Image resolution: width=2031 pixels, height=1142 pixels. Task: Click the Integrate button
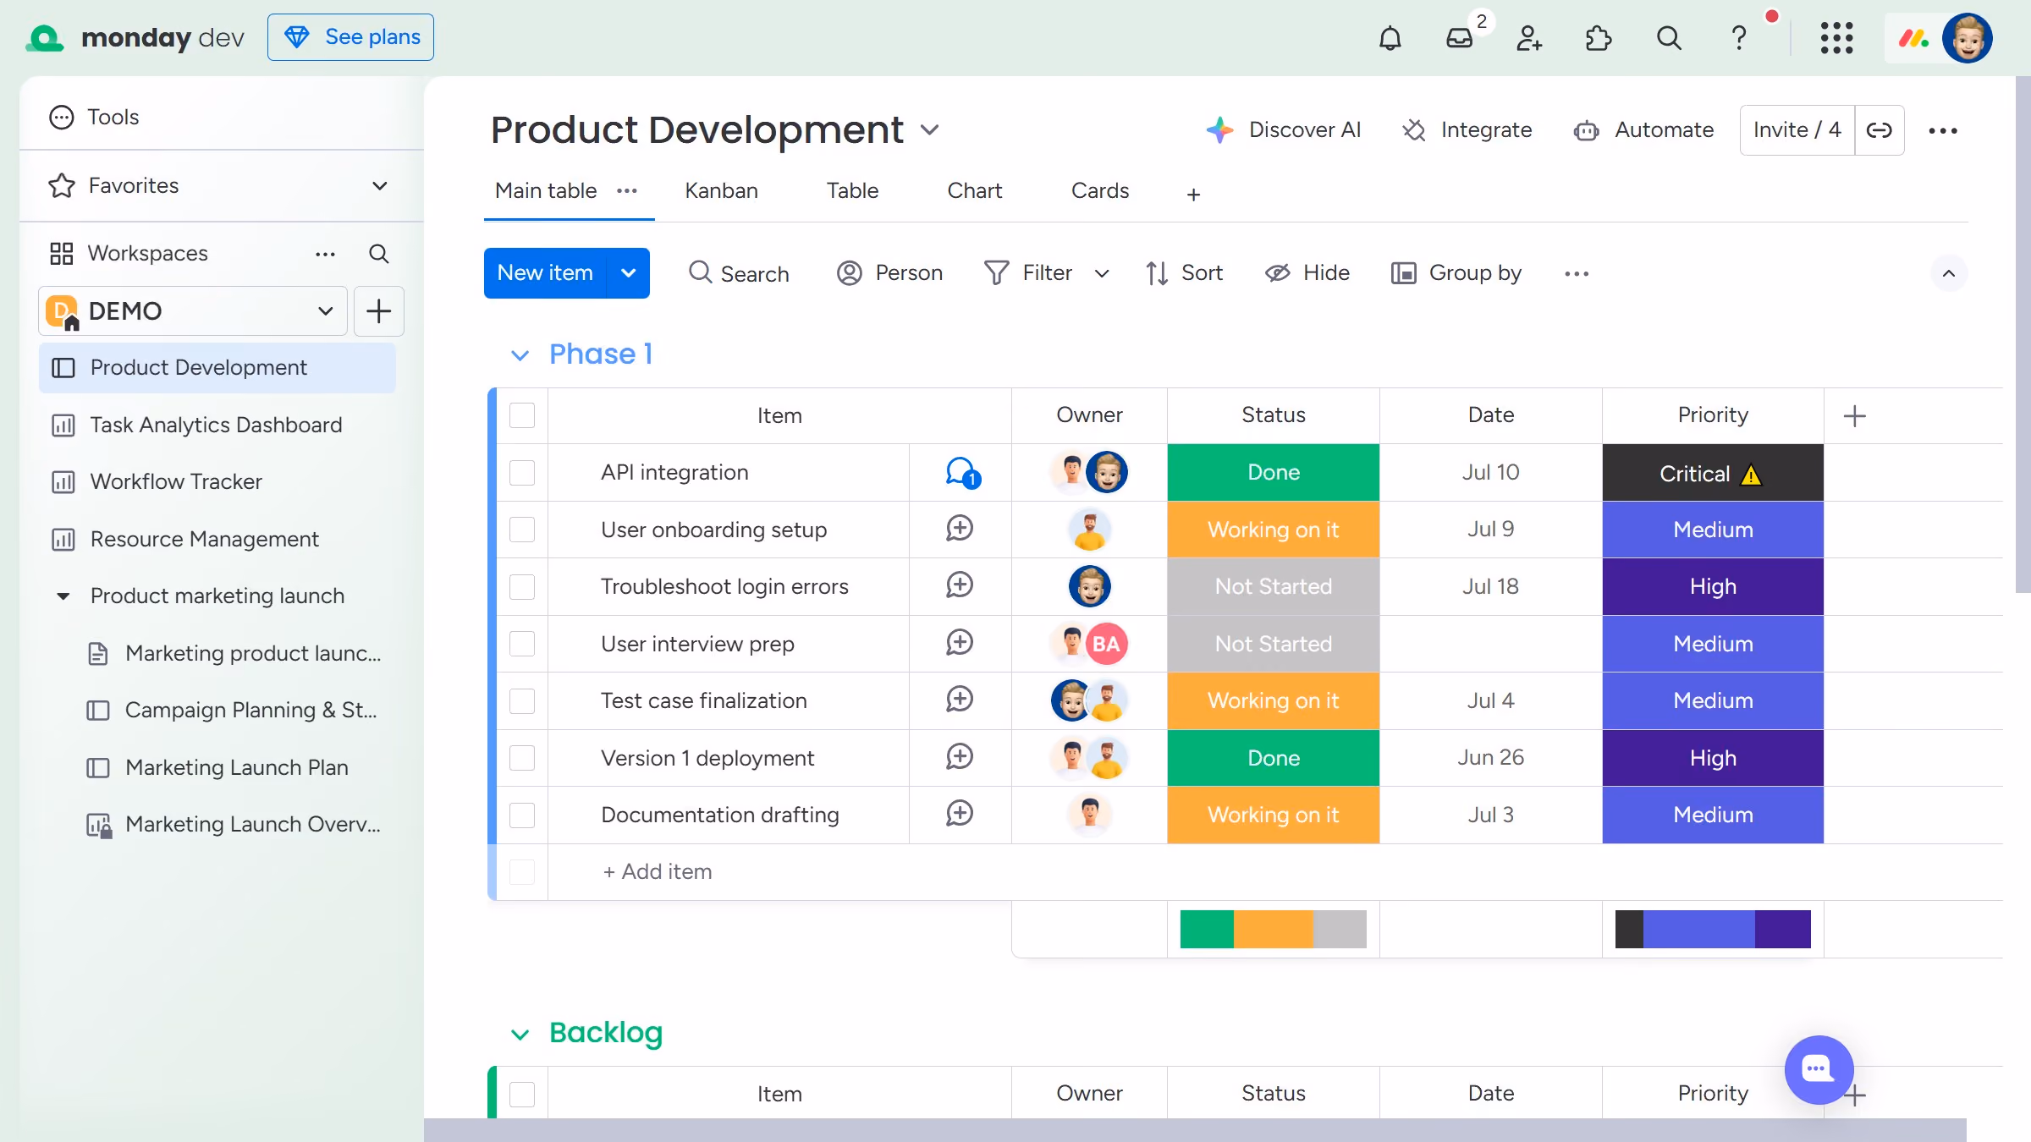click(x=1467, y=130)
